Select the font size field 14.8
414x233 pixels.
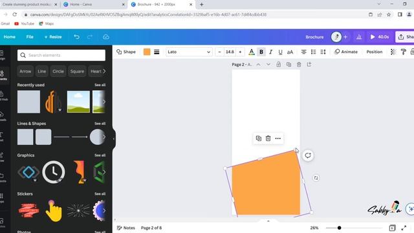(230, 52)
